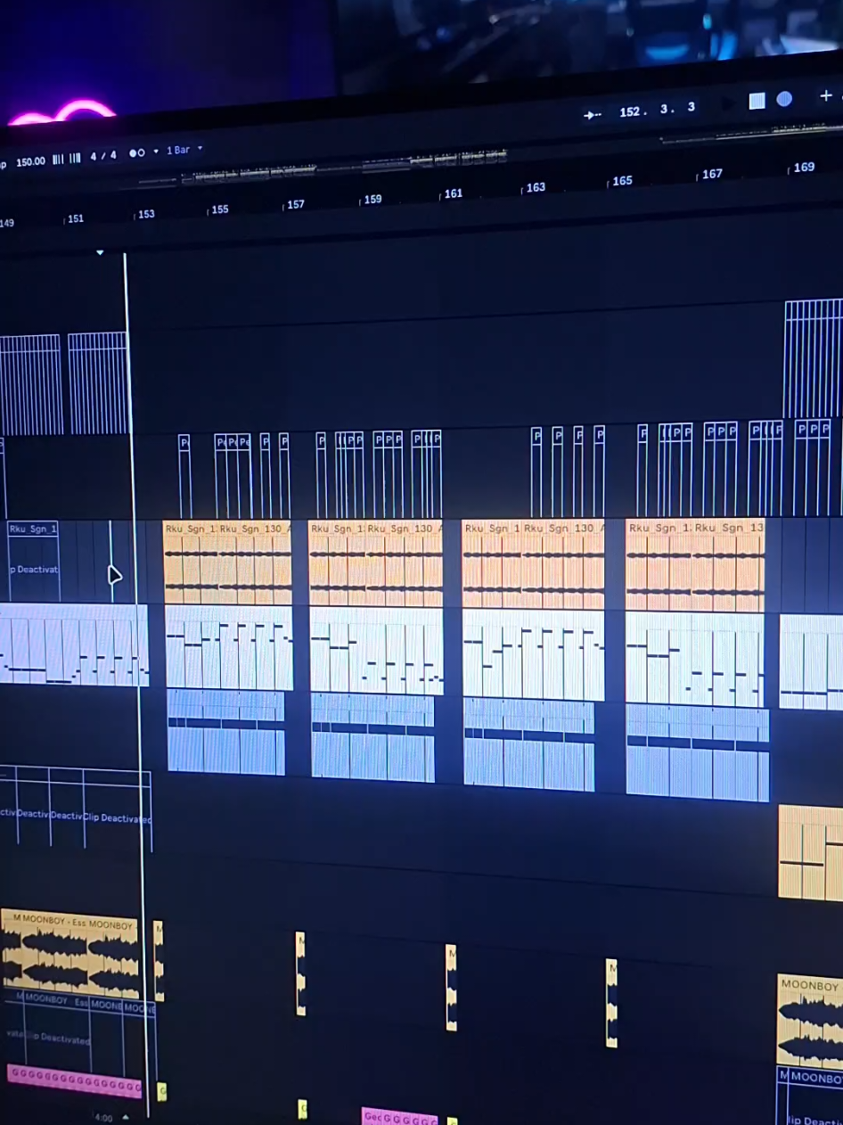This screenshot has height=1125, width=843.
Task: Select the fourth orange Rku_Sgn clip group
Action: point(695,565)
